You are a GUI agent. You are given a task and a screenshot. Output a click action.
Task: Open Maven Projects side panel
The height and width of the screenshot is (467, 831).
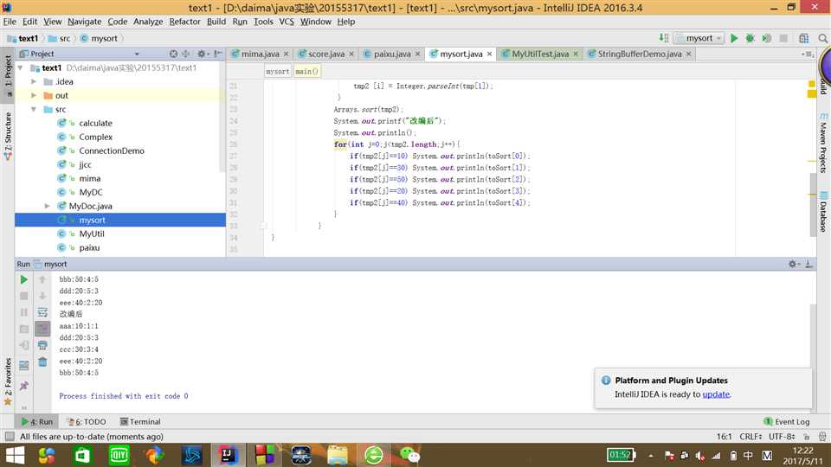(823, 142)
